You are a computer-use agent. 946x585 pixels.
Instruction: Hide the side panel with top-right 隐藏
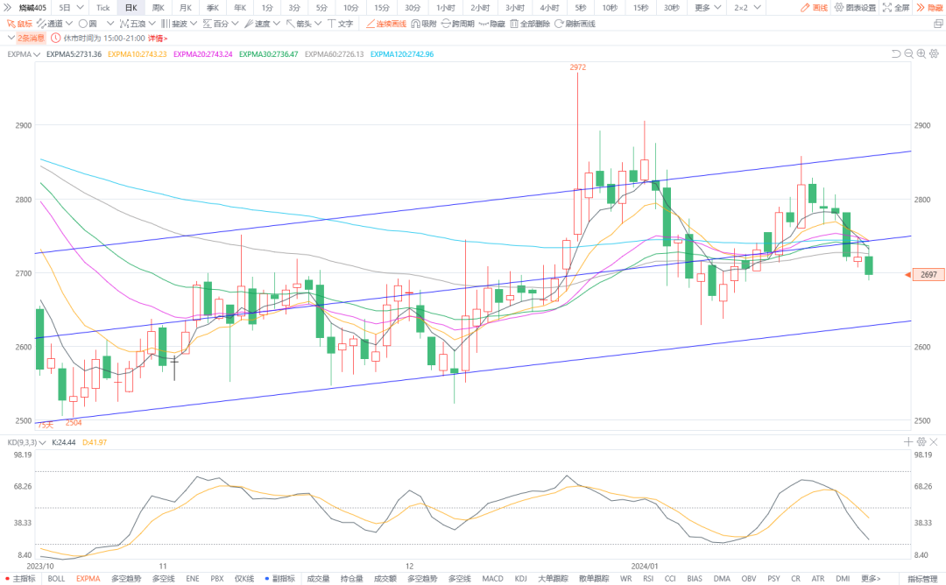tap(929, 8)
